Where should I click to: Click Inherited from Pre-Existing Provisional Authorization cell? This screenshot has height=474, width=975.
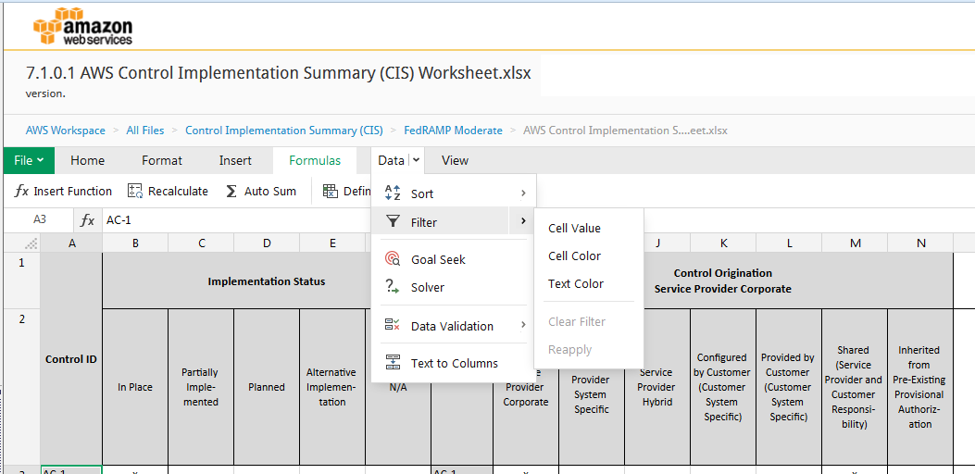click(921, 386)
